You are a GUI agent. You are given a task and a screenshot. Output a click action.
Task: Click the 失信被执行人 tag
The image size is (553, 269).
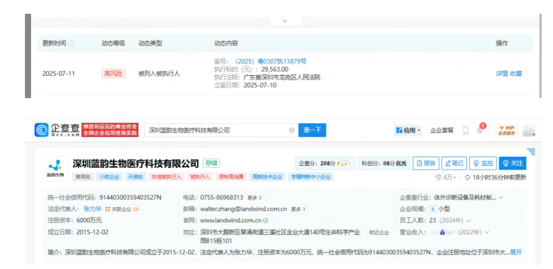click(166, 177)
